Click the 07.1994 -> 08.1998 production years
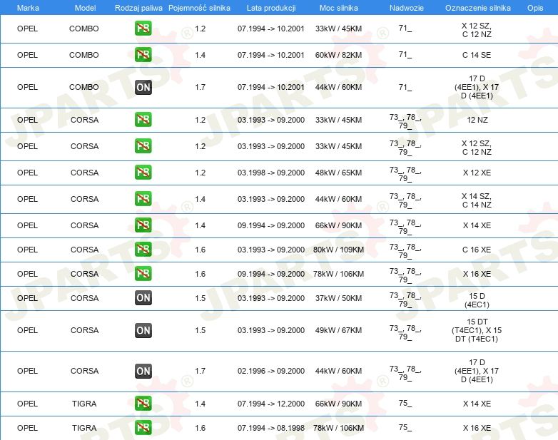Image resolution: width=558 pixels, height=440 pixels. tap(271, 428)
